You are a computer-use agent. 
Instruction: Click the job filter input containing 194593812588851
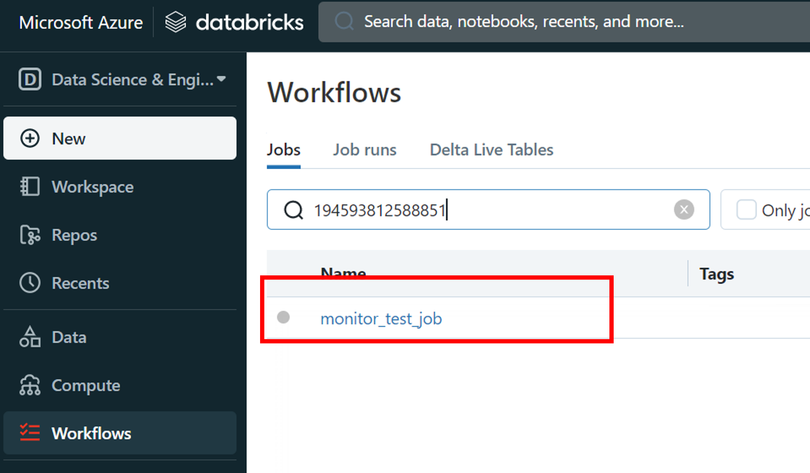(489, 210)
